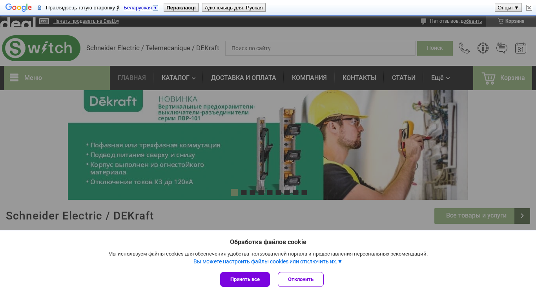Click the Поиск по сайту search field
This screenshot has width=536, height=301.
pos(320,48)
